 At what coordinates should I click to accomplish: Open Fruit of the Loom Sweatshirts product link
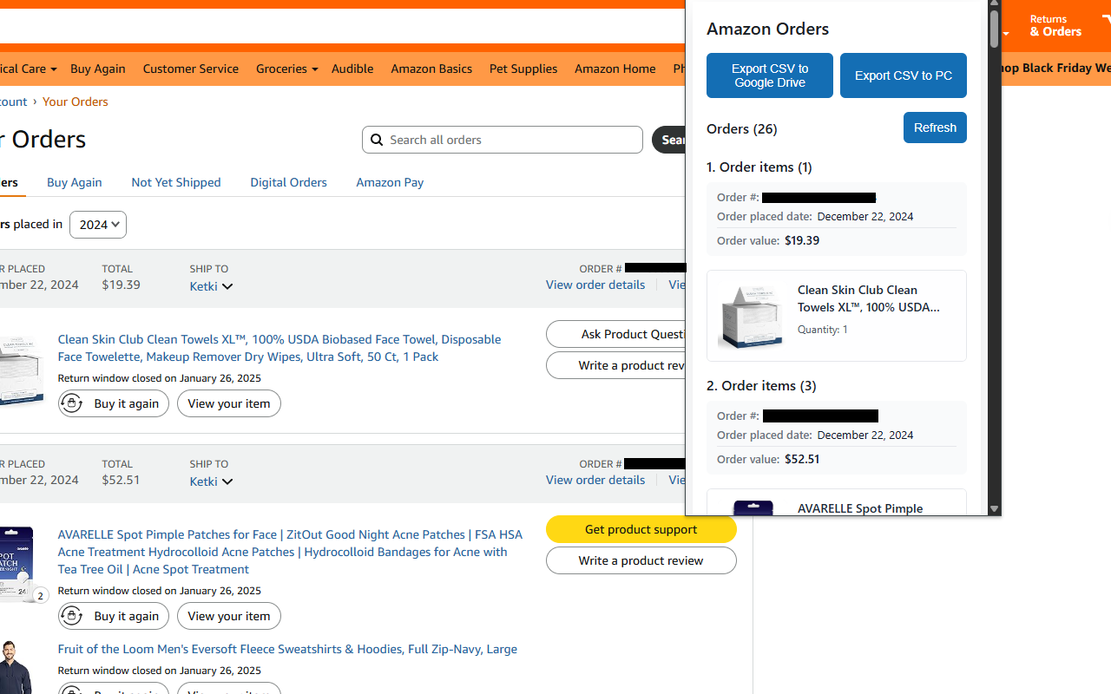(x=287, y=649)
